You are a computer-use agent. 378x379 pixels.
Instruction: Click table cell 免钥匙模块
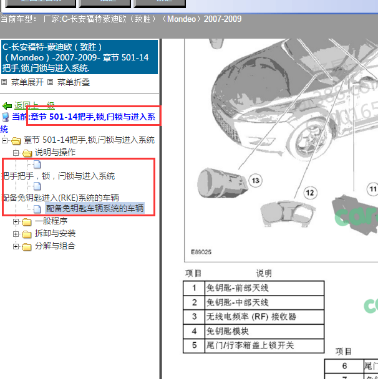click(264, 332)
